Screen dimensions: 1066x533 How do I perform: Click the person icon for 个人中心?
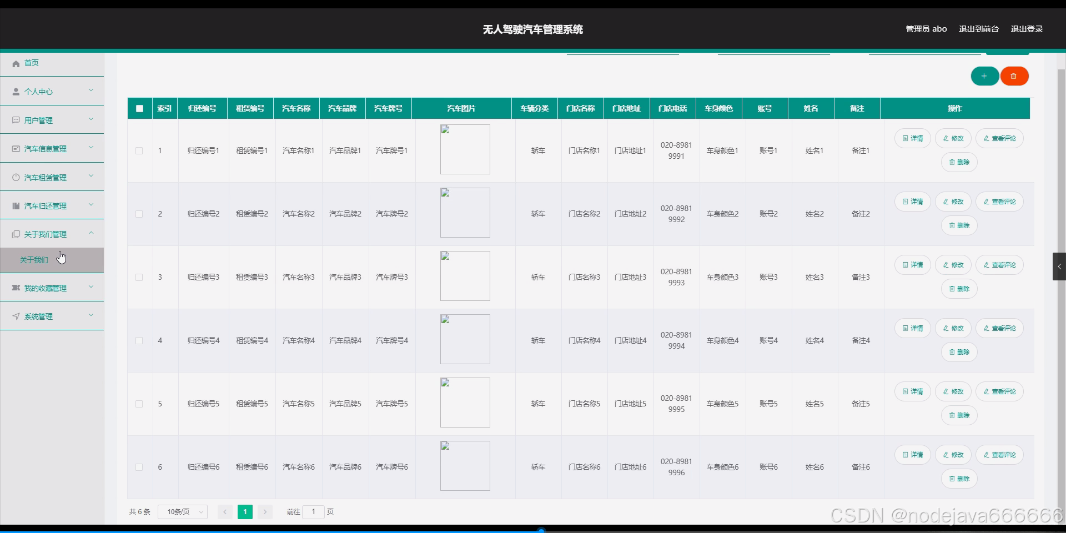click(16, 92)
